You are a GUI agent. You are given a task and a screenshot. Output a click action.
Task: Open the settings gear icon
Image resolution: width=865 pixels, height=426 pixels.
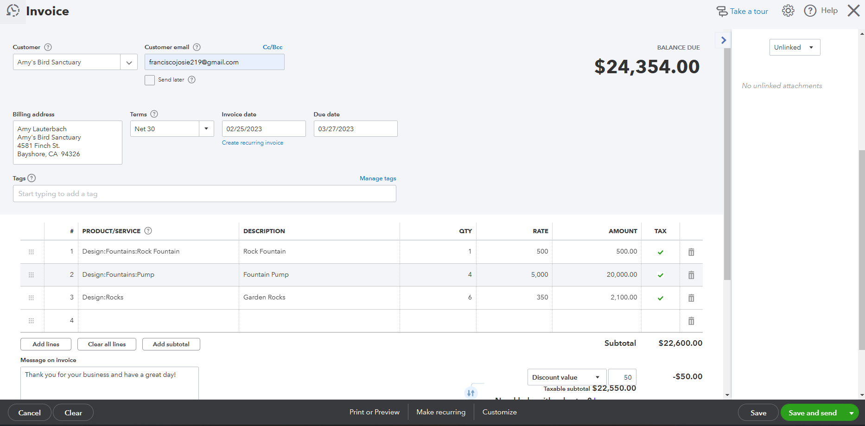pos(788,11)
